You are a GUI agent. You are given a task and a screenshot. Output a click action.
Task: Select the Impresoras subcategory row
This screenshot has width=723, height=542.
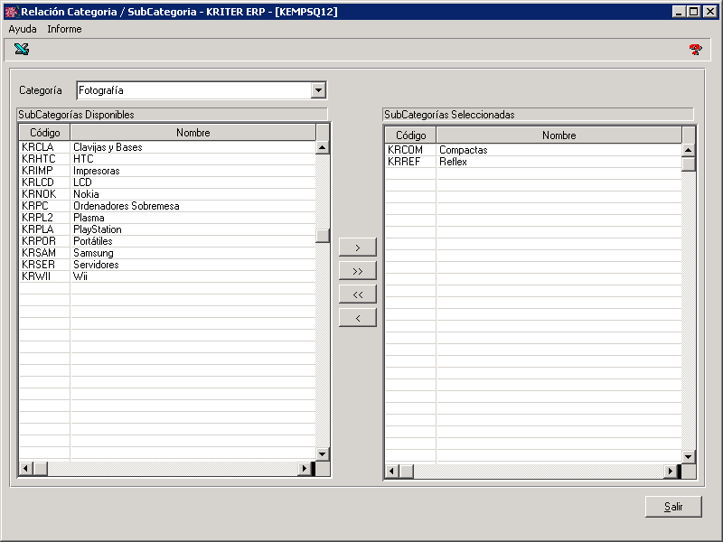pos(167,171)
